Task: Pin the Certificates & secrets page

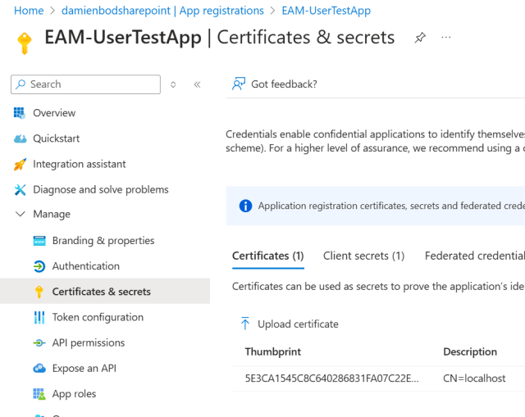Action: coord(420,38)
